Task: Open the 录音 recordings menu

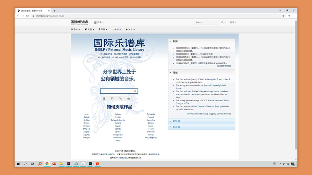Action: (x=103, y=29)
